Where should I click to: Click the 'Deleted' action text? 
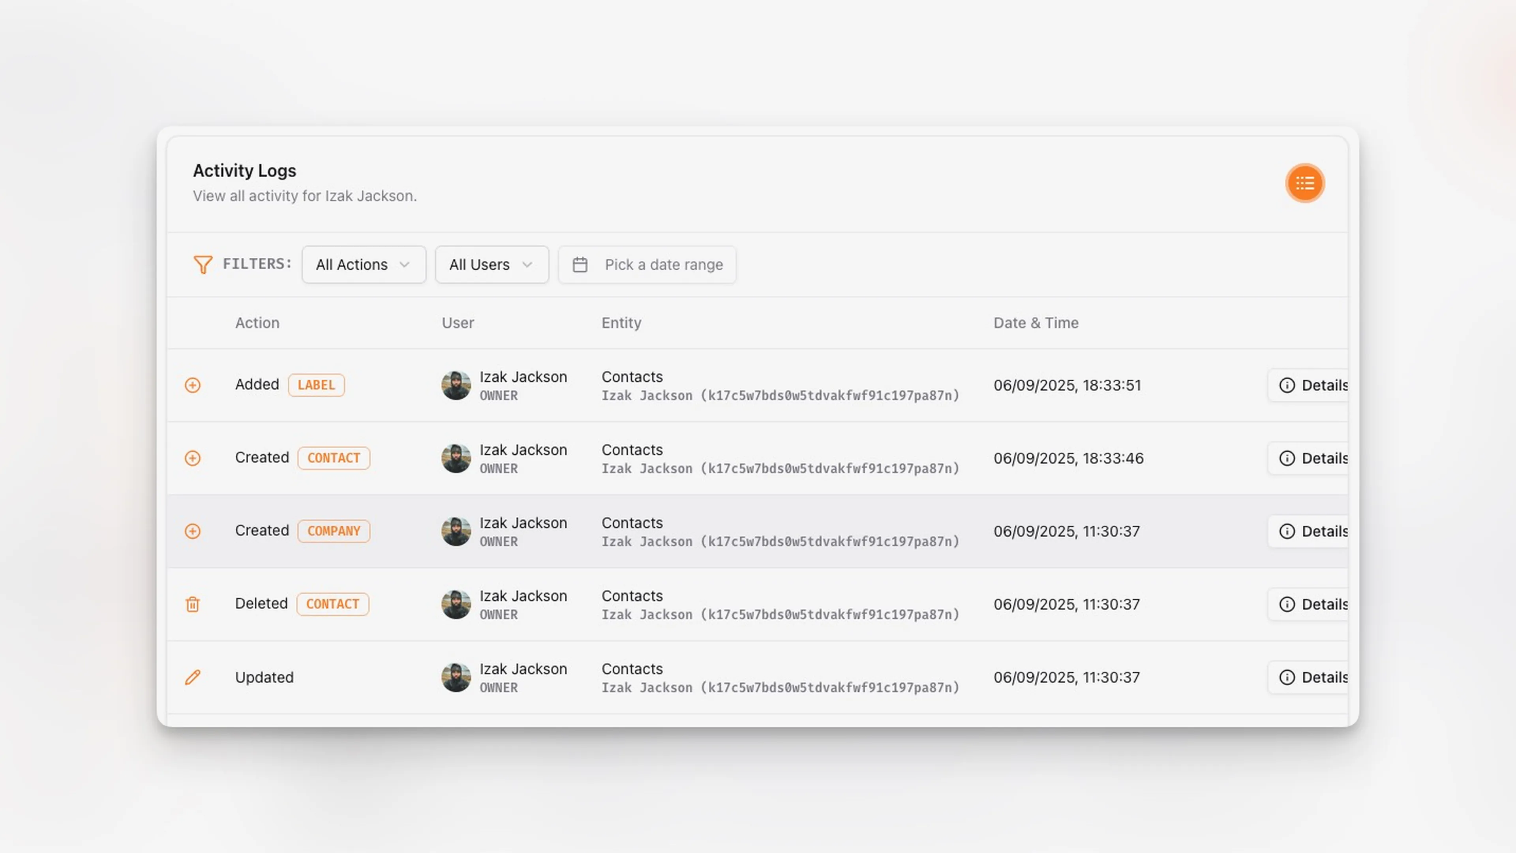click(x=261, y=604)
